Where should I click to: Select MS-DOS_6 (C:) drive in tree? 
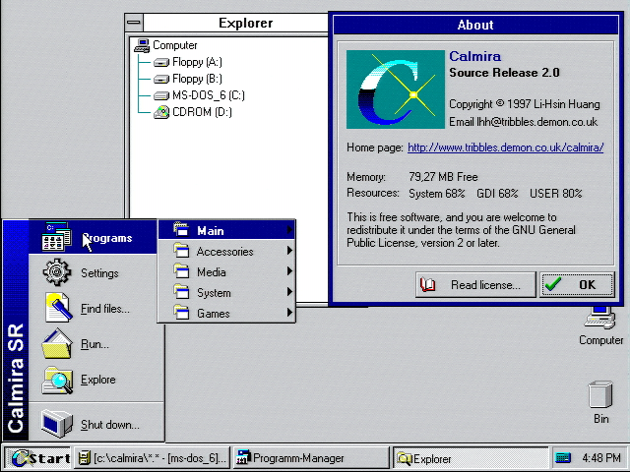[208, 95]
